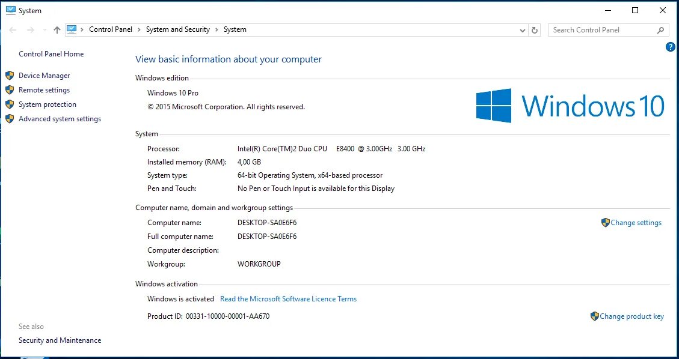Click the Device Manager shield icon
The height and width of the screenshot is (359, 679).
coord(10,76)
